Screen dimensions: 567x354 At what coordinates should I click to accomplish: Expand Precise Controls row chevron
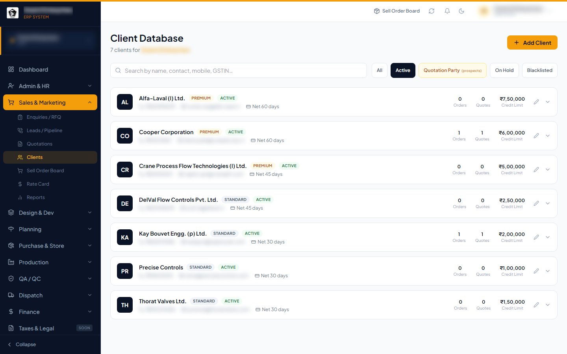pyautogui.click(x=548, y=271)
